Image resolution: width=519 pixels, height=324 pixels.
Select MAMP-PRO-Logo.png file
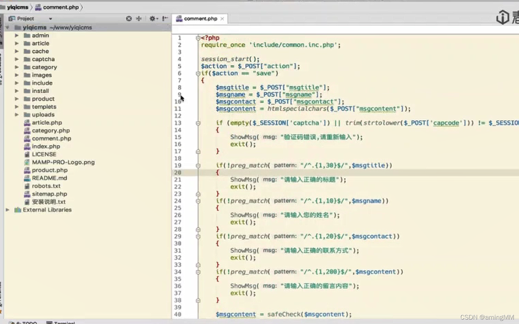pyautogui.click(x=63, y=162)
